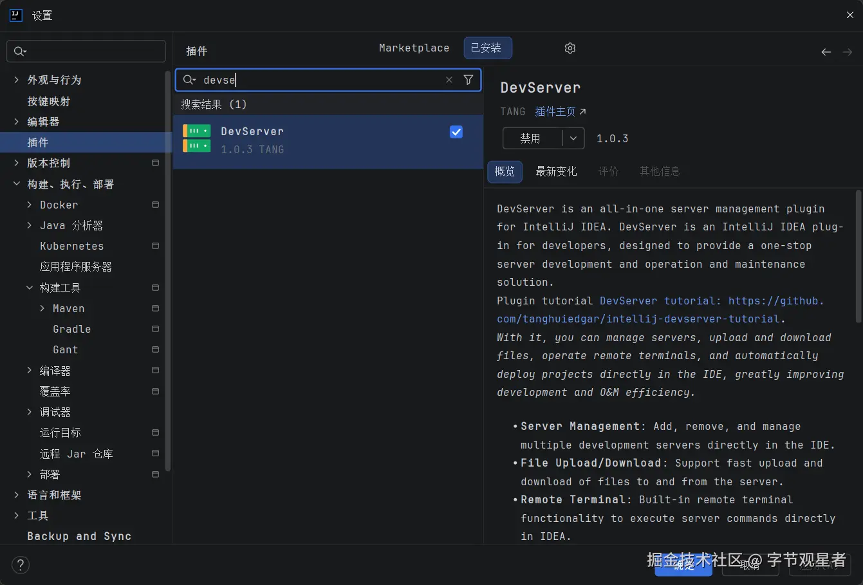Close the 设置 dialog window
Image resolution: width=863 pixels, height=585 pixels.
point(850,15)
